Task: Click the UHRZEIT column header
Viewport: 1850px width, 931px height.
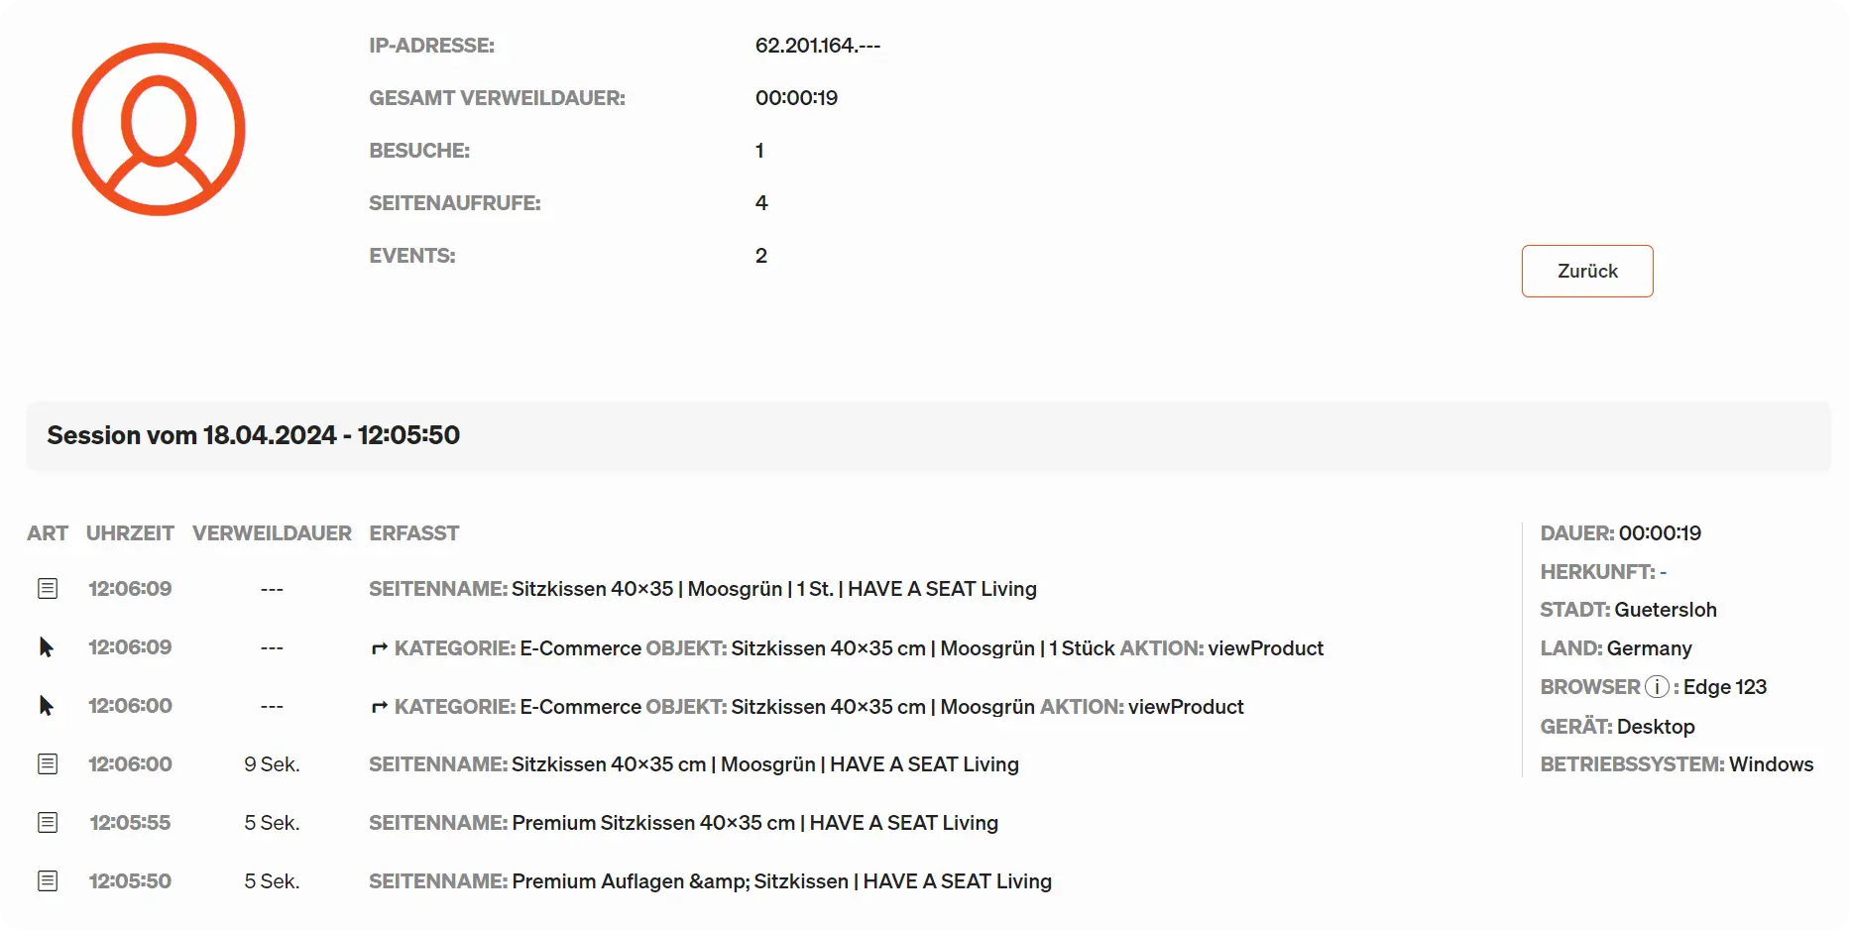Action: coord(130,533)
